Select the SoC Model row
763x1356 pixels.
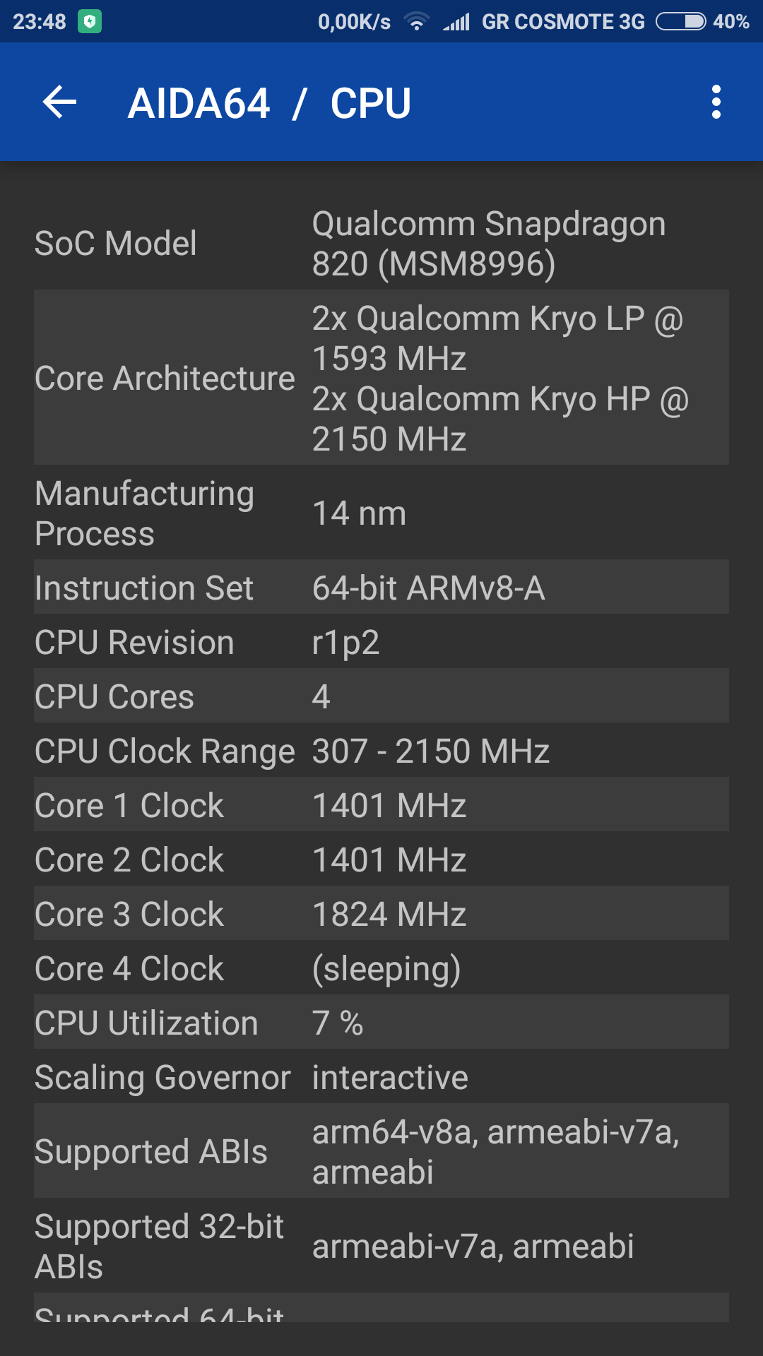coord(381,244)
